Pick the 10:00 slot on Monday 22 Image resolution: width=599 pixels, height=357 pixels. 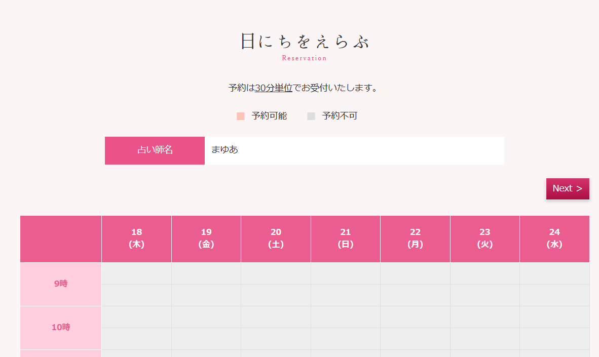click(x=415, y=317)
